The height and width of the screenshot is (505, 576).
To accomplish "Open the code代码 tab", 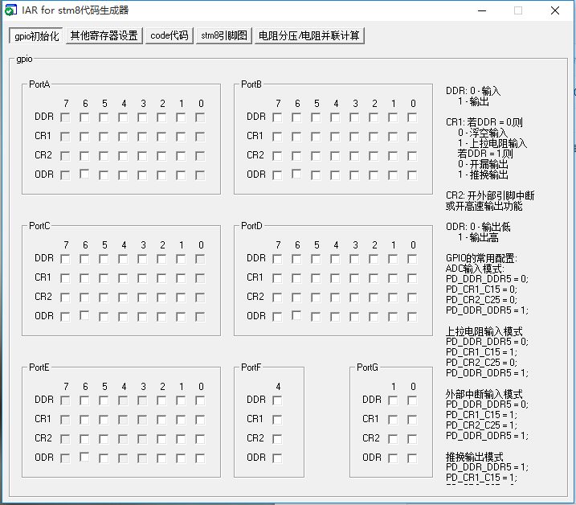I will click(x=169, y=35).
